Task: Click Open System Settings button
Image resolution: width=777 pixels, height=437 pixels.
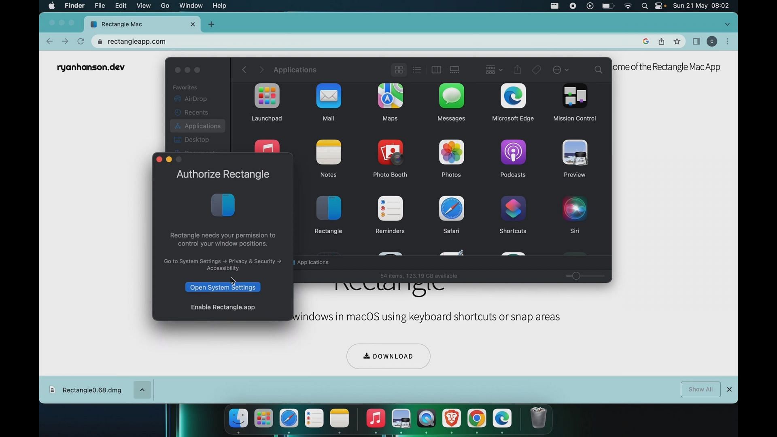Action: pos(223,287)
